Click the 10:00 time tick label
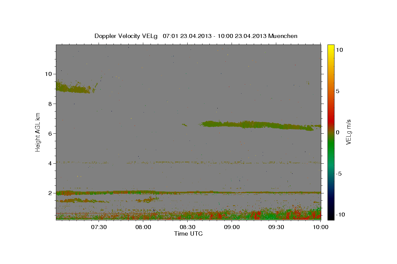 [320, 227]
